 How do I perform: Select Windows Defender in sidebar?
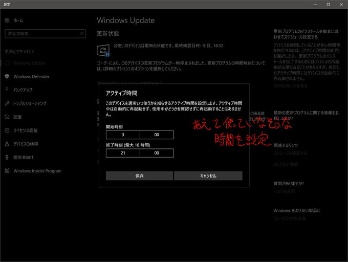pos(31,77)
